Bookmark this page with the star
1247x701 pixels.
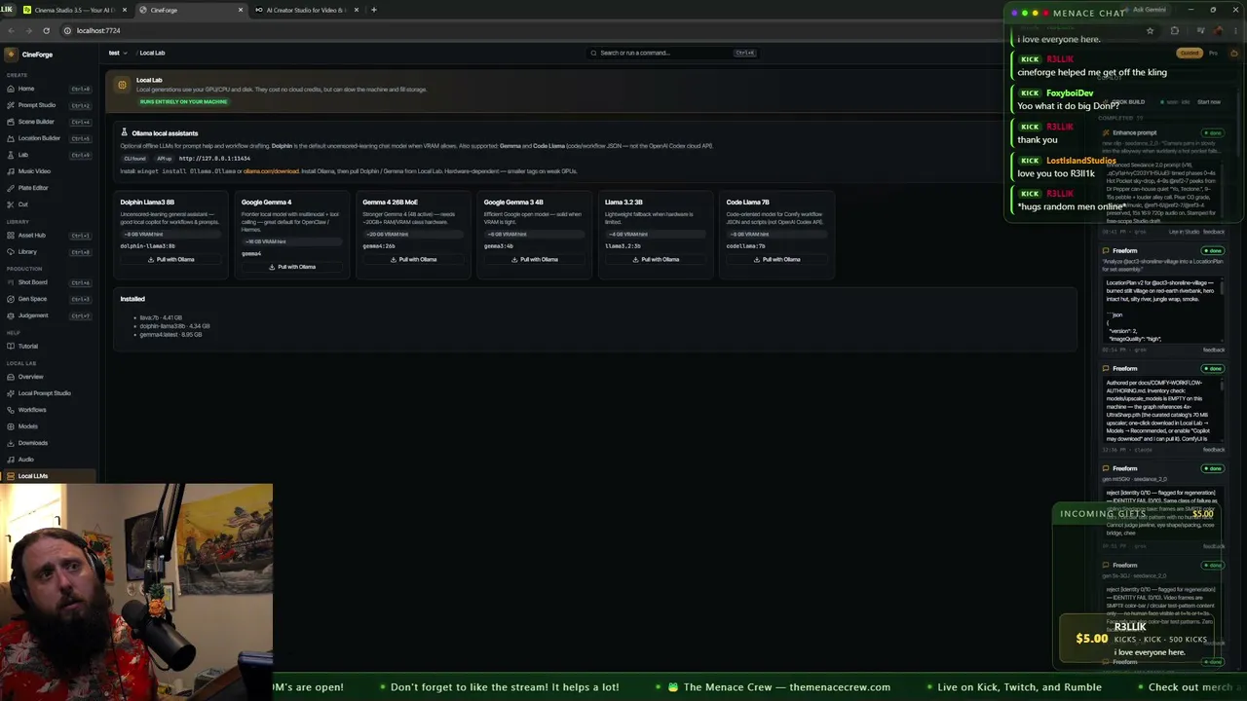click(x=1150, y=30)
